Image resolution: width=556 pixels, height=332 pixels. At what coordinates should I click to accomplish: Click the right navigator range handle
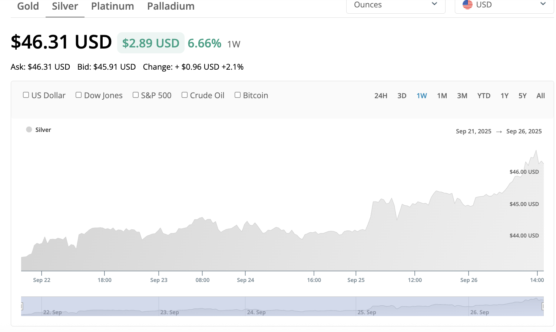pyautogui.click(x=543, y=306)
